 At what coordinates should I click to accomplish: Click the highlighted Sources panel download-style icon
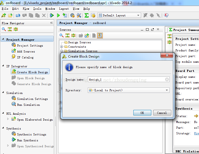tap(100, 36)
